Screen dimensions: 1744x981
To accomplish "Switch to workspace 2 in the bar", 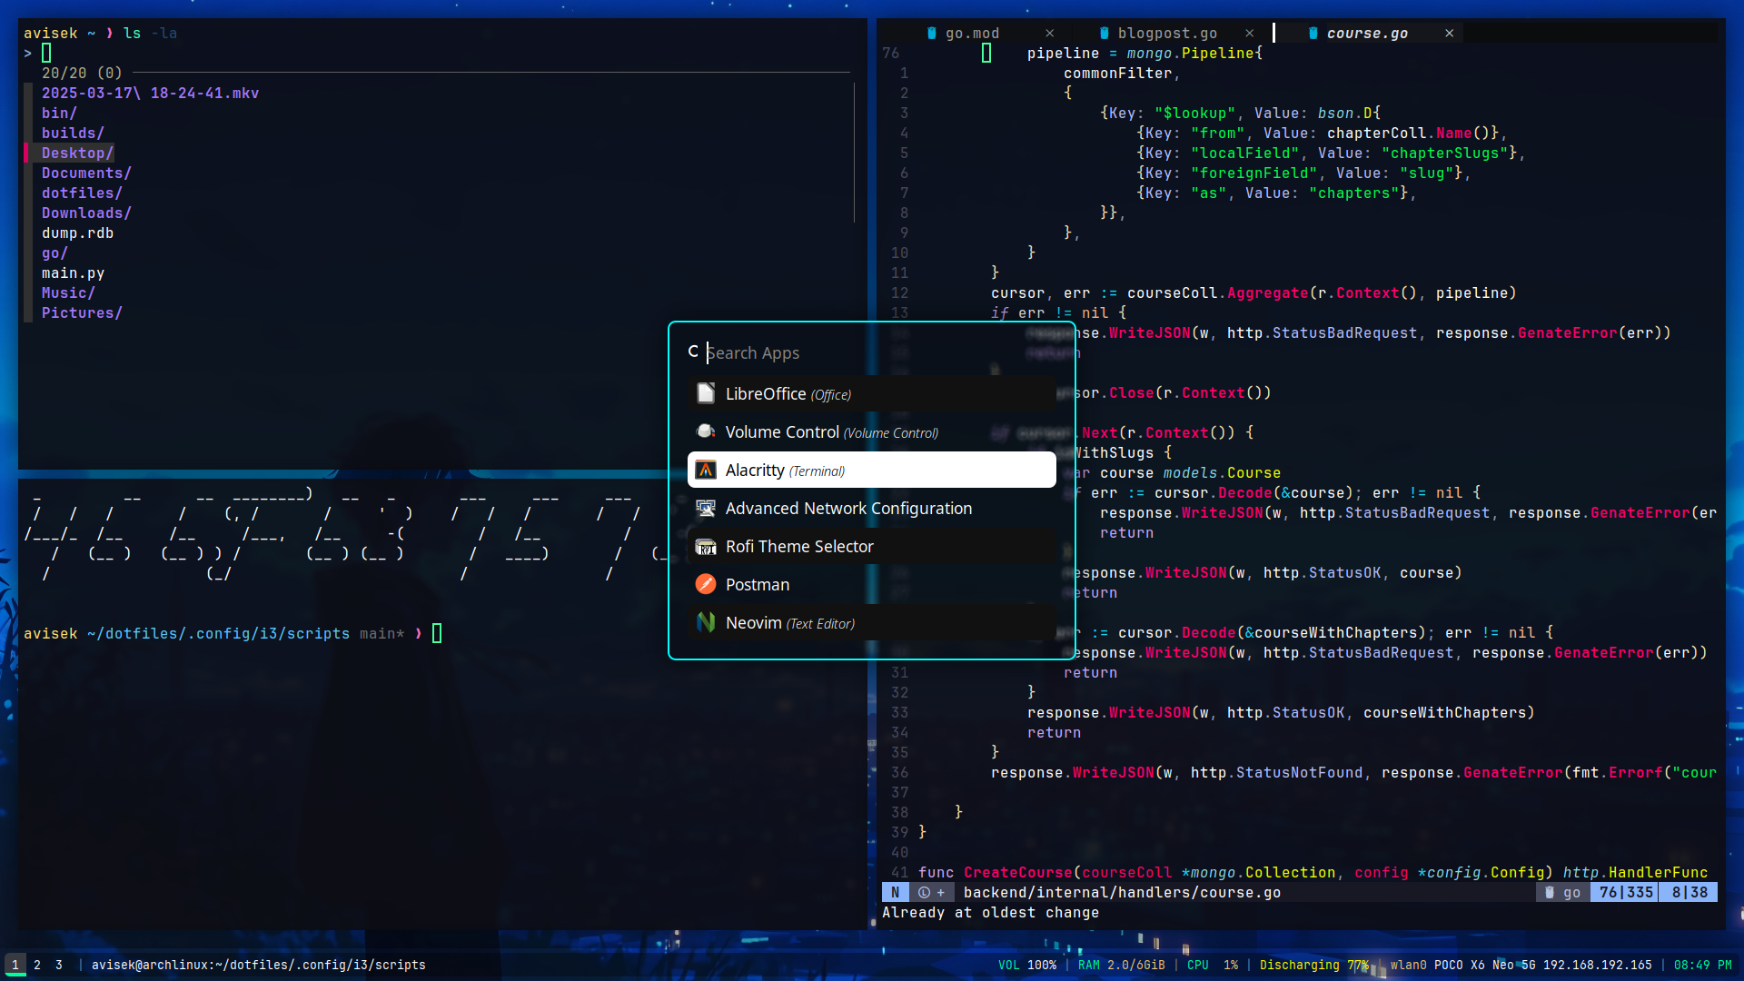I will pyautogui.click(x=37, y=965).
